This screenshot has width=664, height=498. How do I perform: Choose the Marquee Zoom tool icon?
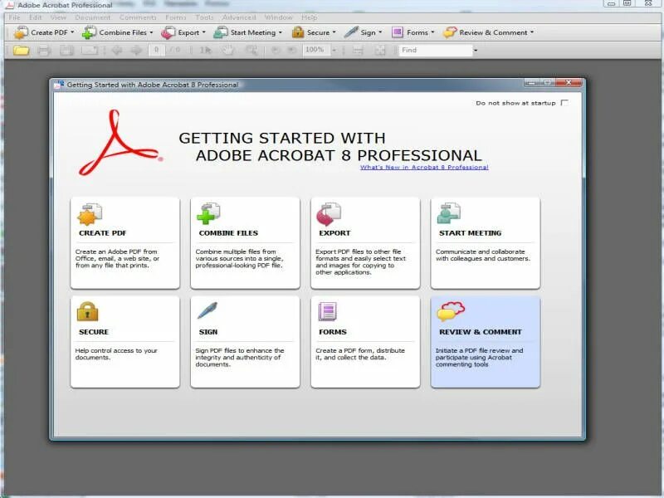(x=251, y=51)
